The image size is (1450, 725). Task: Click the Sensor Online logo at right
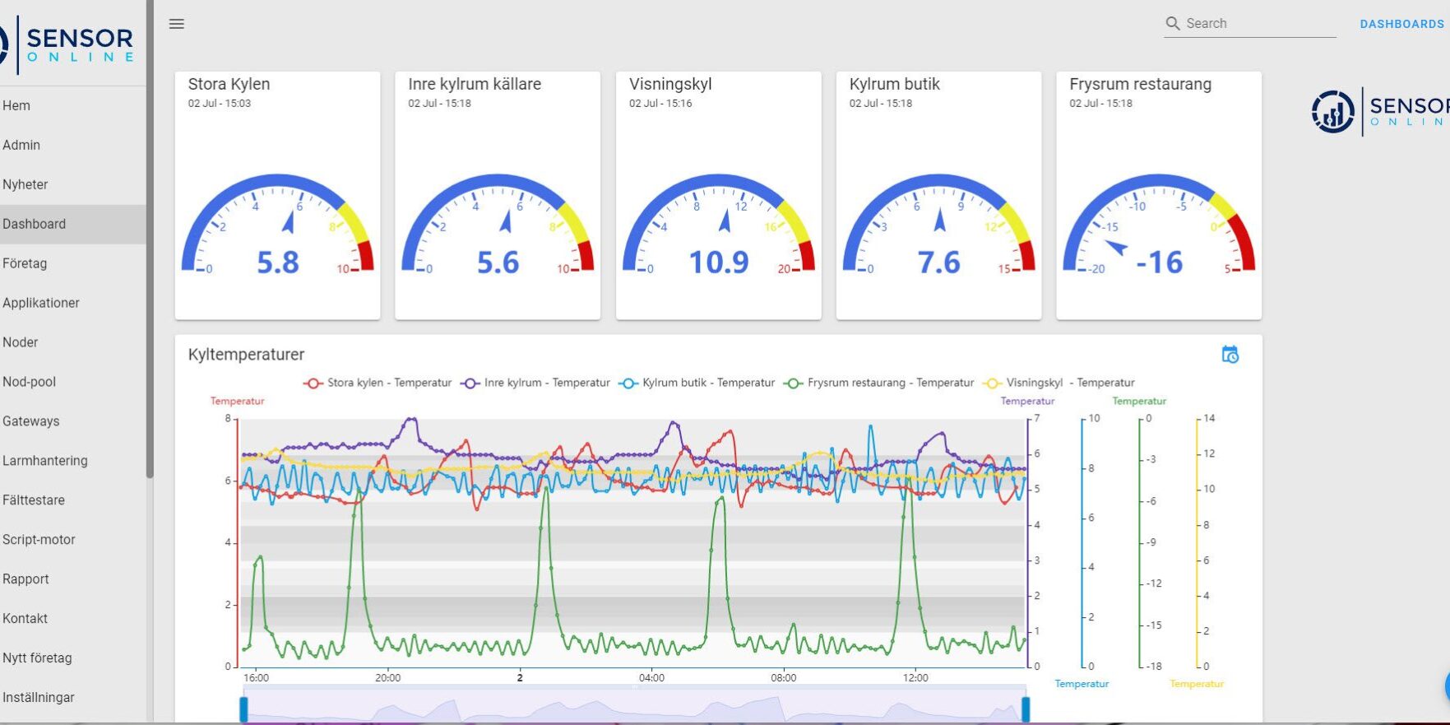tap(1379, 112)
